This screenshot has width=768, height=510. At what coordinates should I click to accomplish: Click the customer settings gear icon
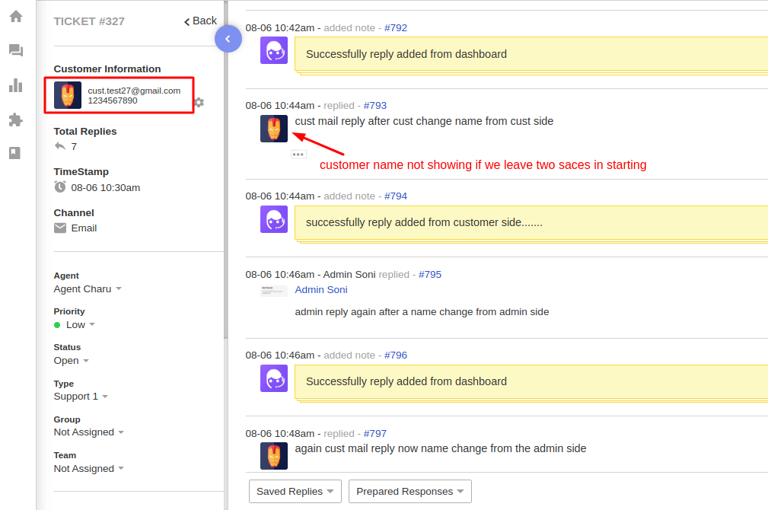click(199, 103)
